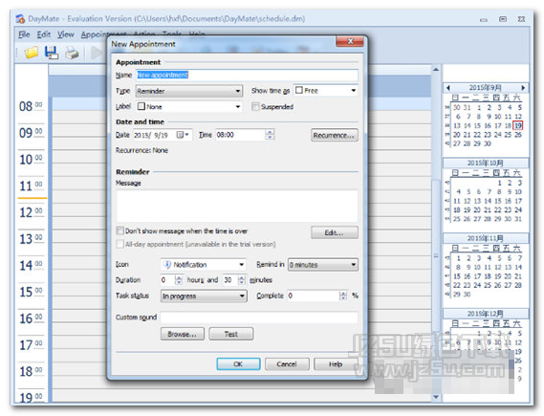
Task: Close the New Appointment dialog
Action: 350,41
